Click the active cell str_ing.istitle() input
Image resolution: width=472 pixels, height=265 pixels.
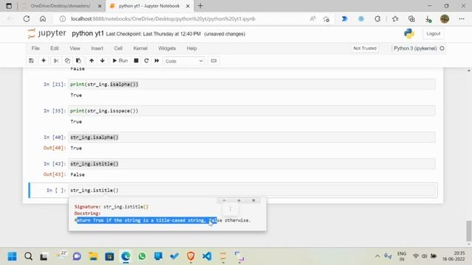pos(252,190)
